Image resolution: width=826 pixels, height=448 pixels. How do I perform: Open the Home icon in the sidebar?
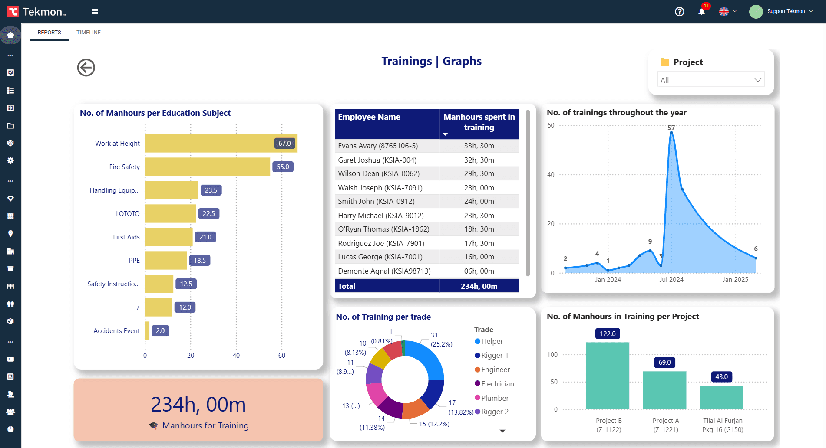coord(10,36)
